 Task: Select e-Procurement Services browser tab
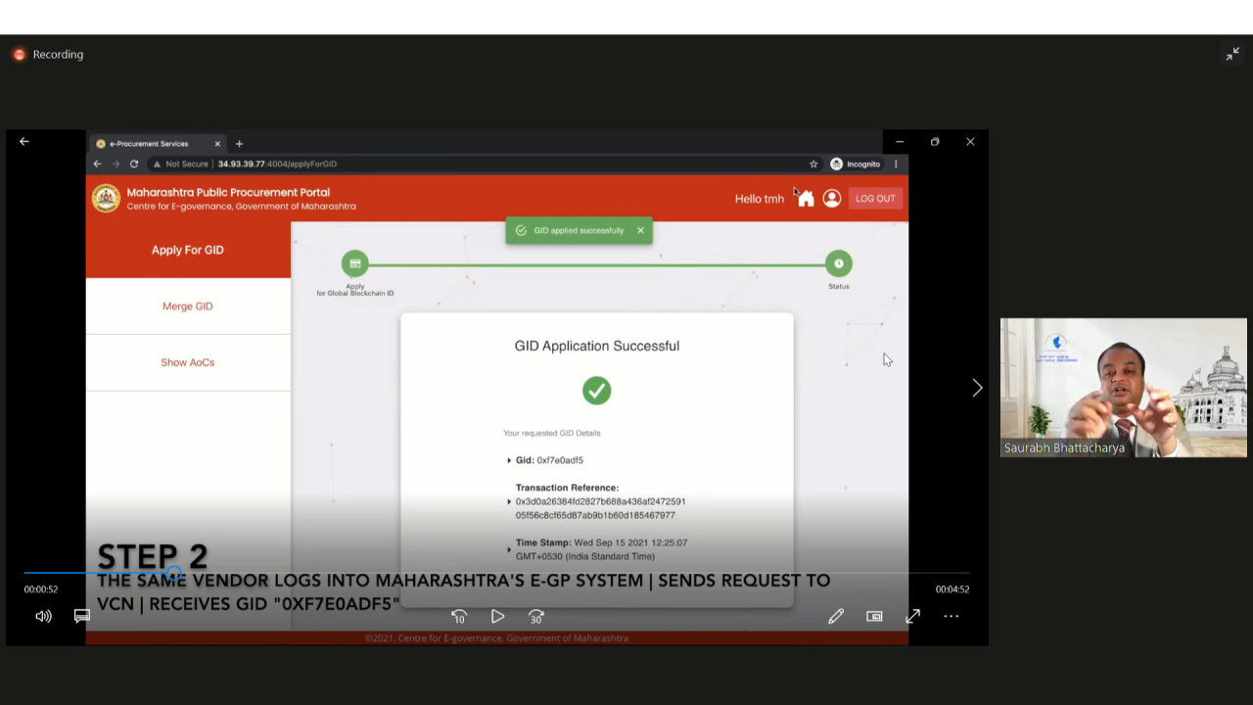tap(157, 144)
